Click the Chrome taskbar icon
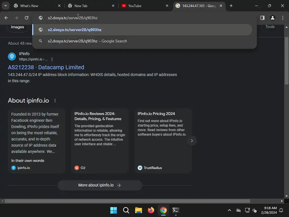This screenshot has height=217, width=289. click(x=163, y=210)
